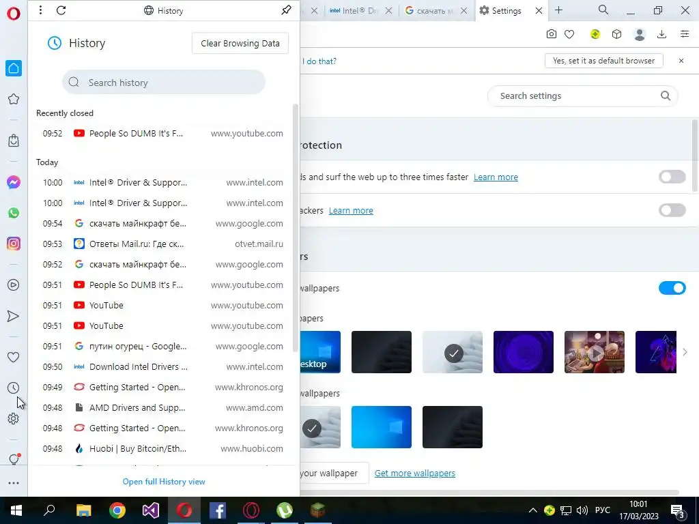Click the History clock icon in sidebar
This screenshot has width=699, height=524.
tap(14, 388)
